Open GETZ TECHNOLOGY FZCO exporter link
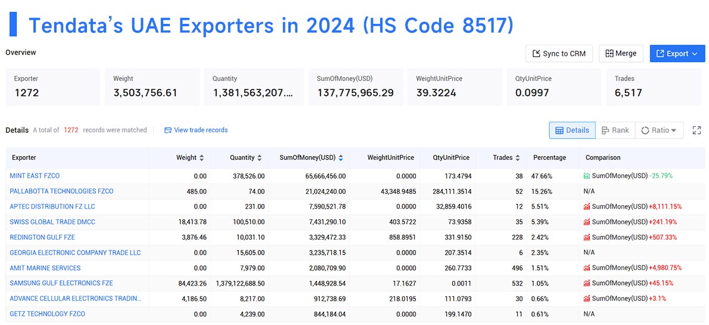 pyautogui.click(x=48, y=314)
